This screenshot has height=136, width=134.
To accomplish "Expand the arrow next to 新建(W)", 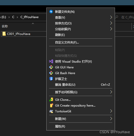I will point(111,119).
